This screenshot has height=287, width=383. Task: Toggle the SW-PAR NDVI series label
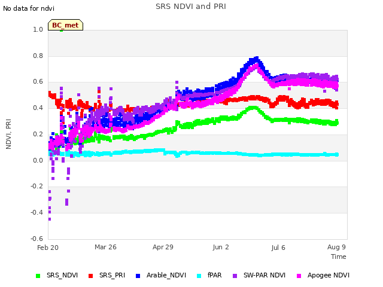coord(265,275)
